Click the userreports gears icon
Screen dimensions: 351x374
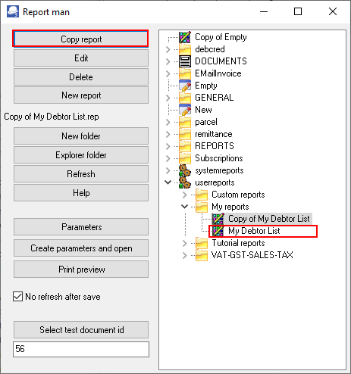pyautogui.click(x=185, y=182)
